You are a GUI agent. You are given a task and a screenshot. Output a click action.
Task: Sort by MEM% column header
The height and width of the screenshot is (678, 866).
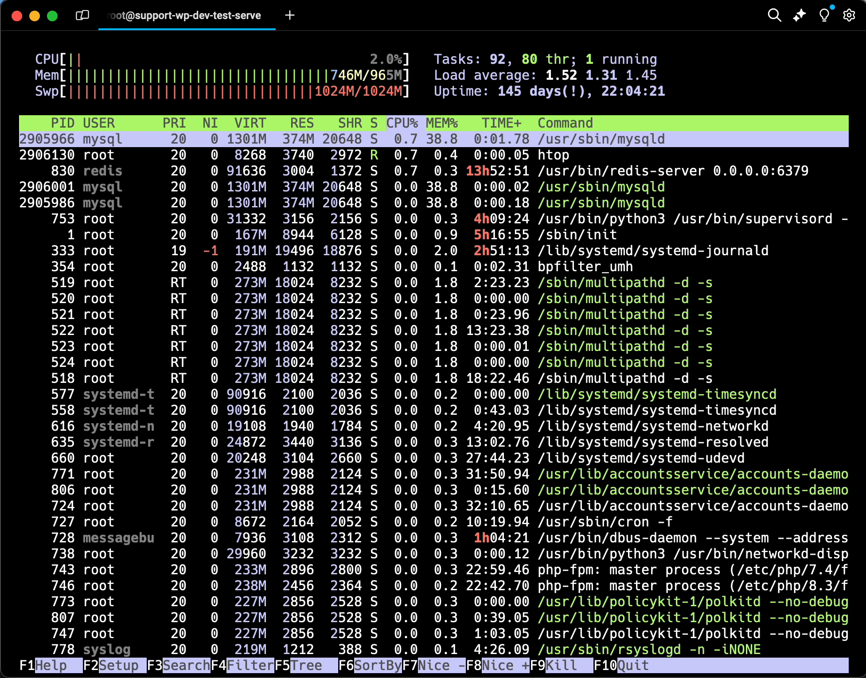[x=442, y=123]
